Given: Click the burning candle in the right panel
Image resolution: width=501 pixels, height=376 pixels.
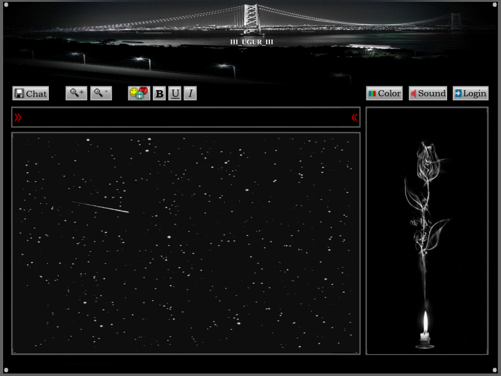Looking at the screenshot, I should click(425, 330).
